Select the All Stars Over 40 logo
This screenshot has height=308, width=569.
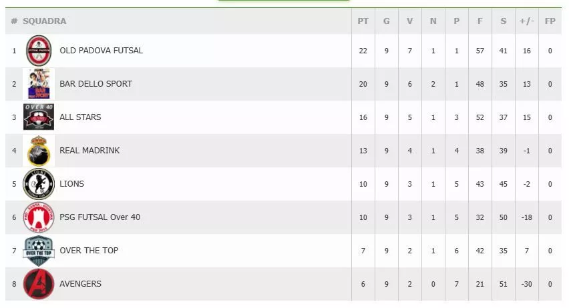point(39,117)
